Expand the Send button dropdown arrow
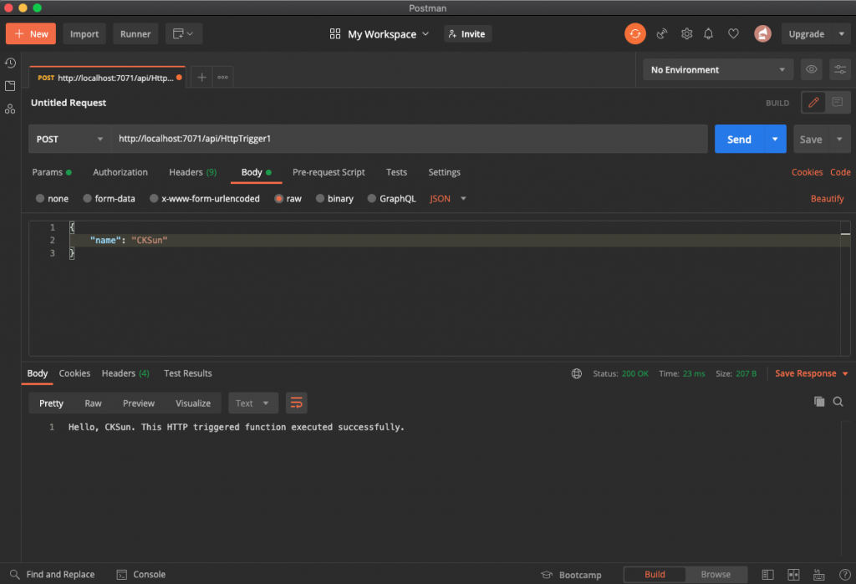This screenshot has height=584, width=856. pos(775,140)
